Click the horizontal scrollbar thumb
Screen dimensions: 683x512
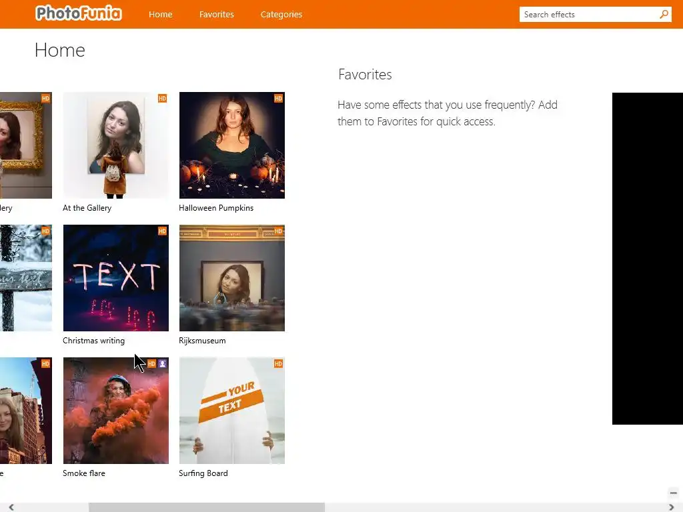click(x=207, y=507)
